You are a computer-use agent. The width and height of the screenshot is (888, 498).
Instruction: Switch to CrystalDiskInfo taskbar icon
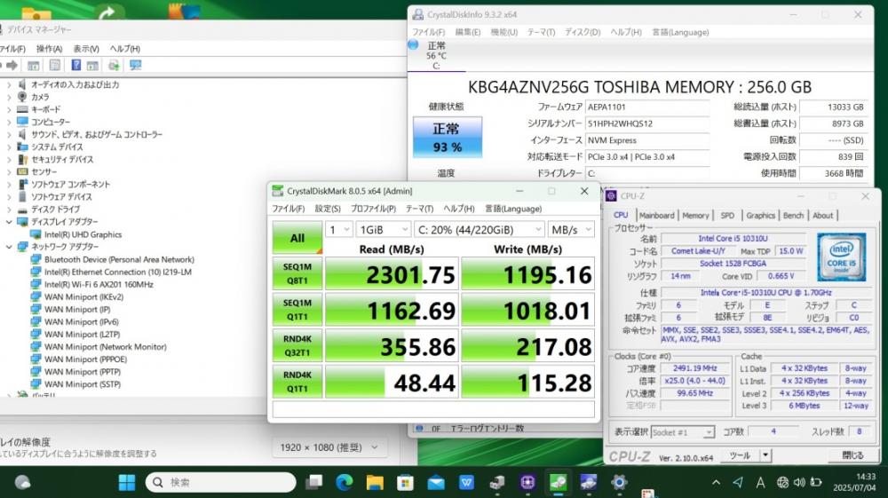tap(589, 482)
